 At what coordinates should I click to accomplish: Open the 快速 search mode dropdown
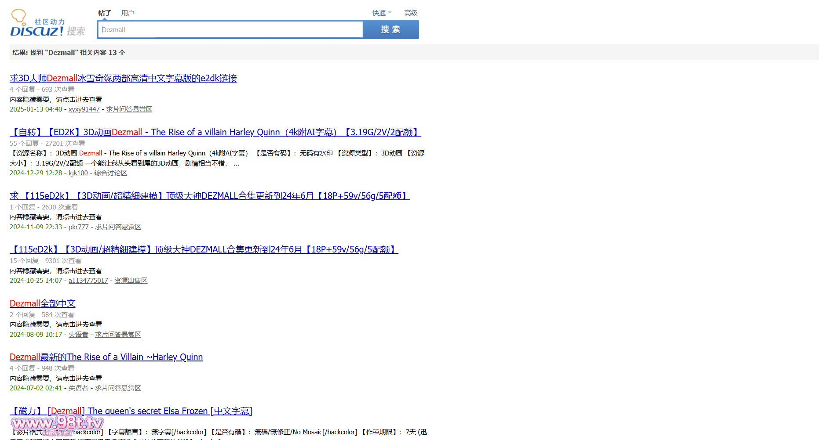point(382,13)
